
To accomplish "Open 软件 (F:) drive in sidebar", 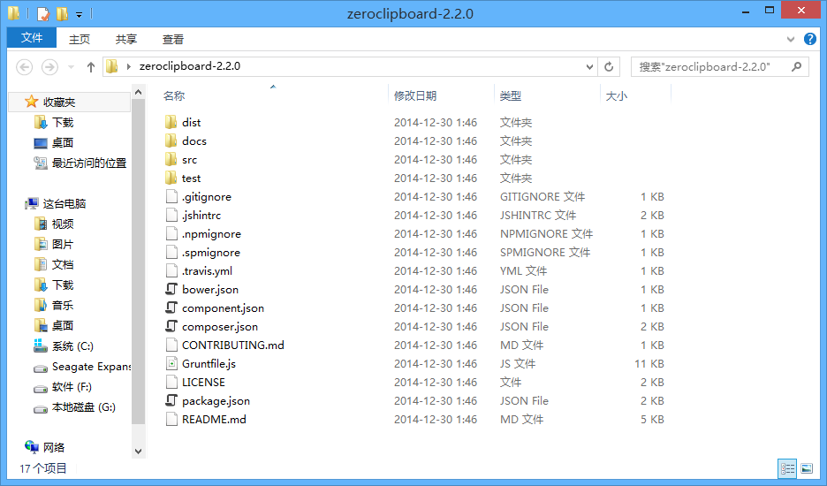I will 62,387.
